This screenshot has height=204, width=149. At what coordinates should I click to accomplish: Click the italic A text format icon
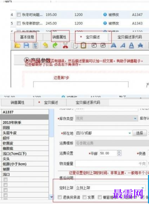(x=122, y=45)
